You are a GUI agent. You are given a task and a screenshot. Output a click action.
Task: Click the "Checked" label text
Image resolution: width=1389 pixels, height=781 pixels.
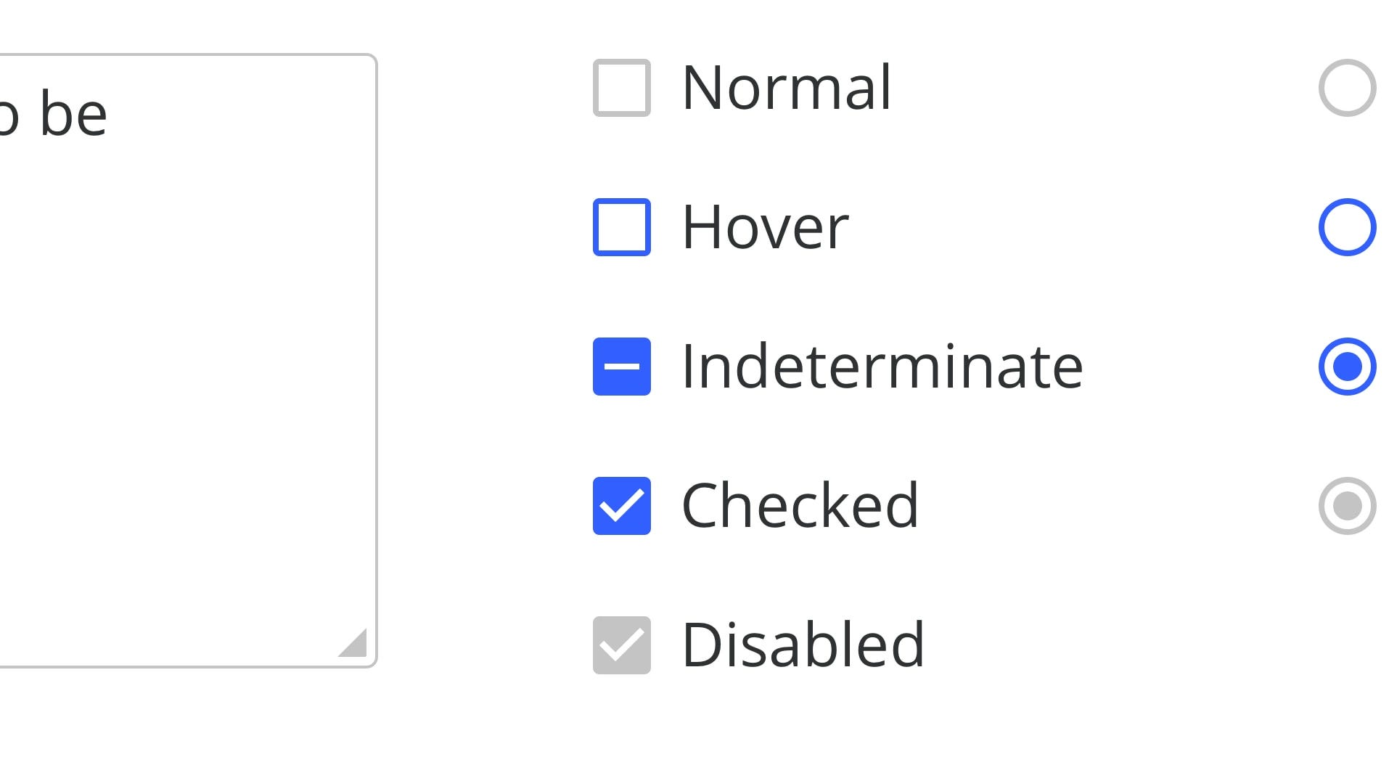(x=800, y=506)
